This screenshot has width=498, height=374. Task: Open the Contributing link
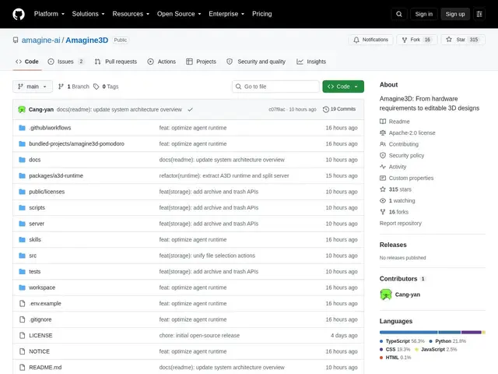point(403,144)
